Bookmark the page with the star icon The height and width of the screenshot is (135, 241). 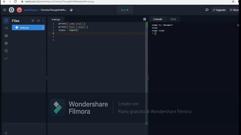pos(233,1)
